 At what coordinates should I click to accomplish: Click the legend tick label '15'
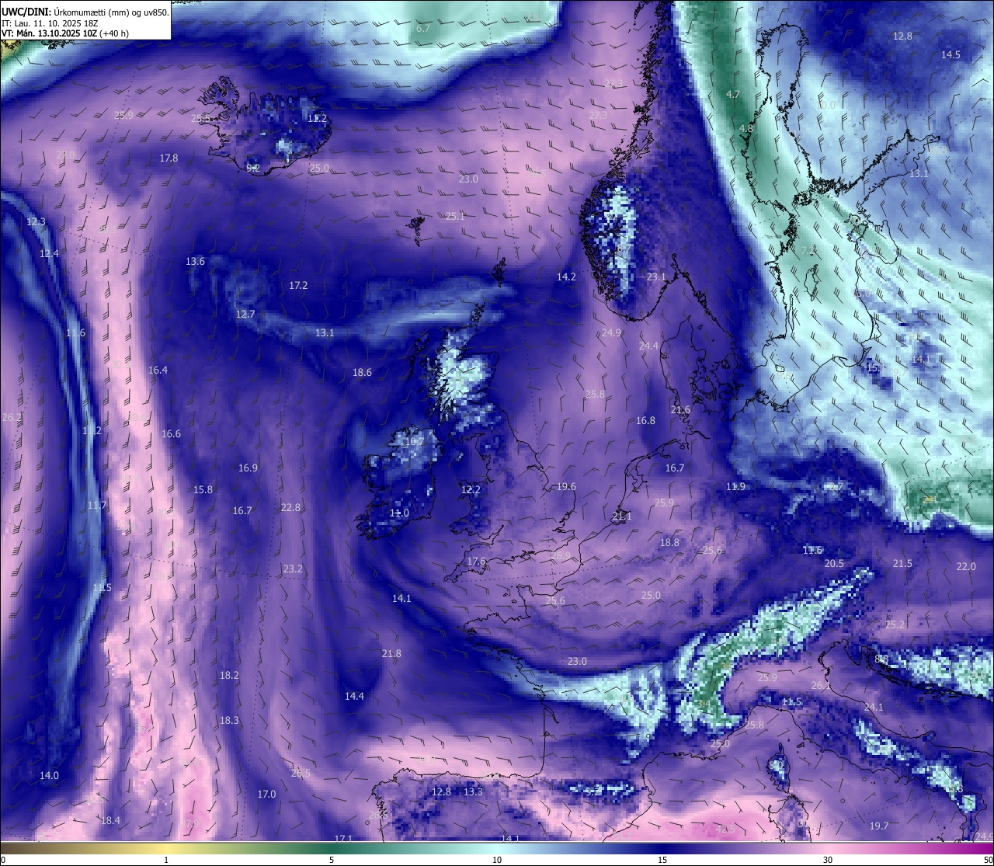(x=662, y=860)
